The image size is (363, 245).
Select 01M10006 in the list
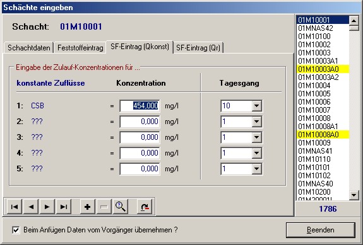[x=323, y=102]
